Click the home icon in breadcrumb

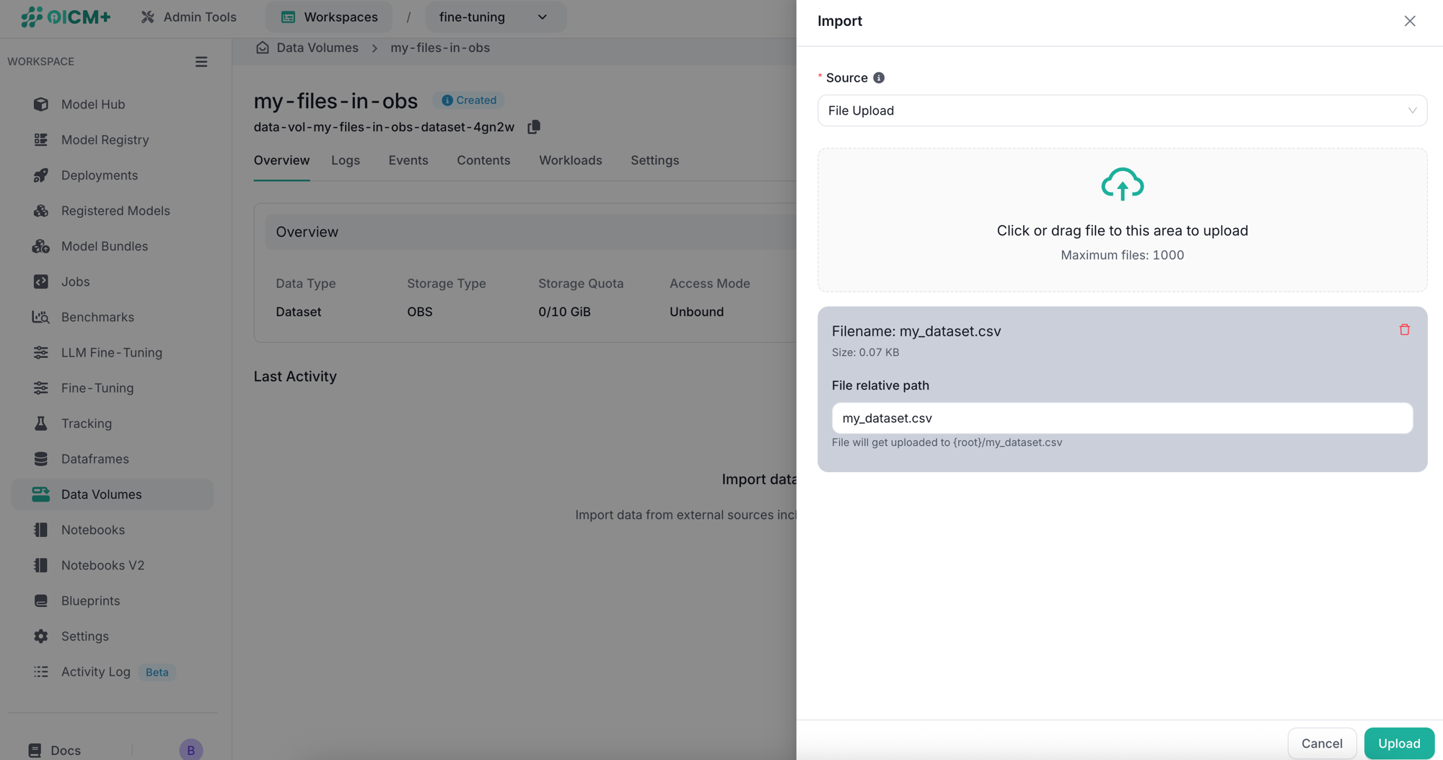(263, 48)
